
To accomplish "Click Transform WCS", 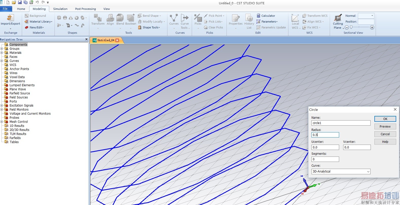I will (x=315, y=16).
